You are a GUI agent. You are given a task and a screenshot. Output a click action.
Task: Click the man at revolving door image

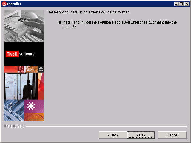pyautogui.click(x=21, y=86)
